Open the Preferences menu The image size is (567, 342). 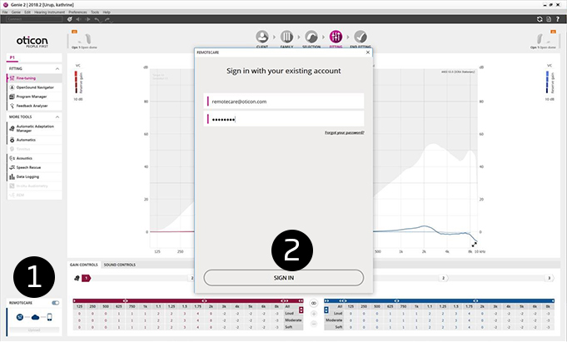pos(77,12)
